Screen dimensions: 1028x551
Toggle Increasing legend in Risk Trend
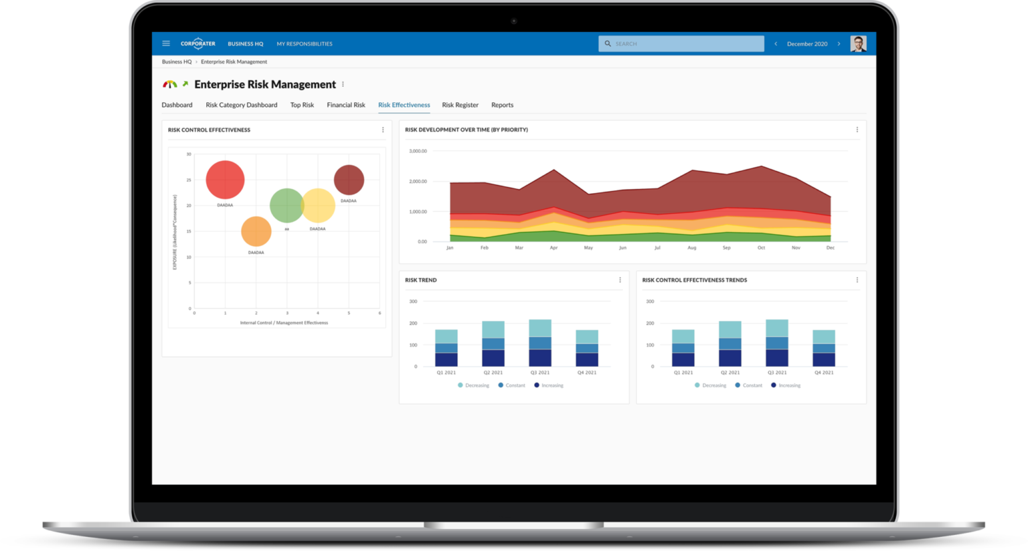pos(549,385)
